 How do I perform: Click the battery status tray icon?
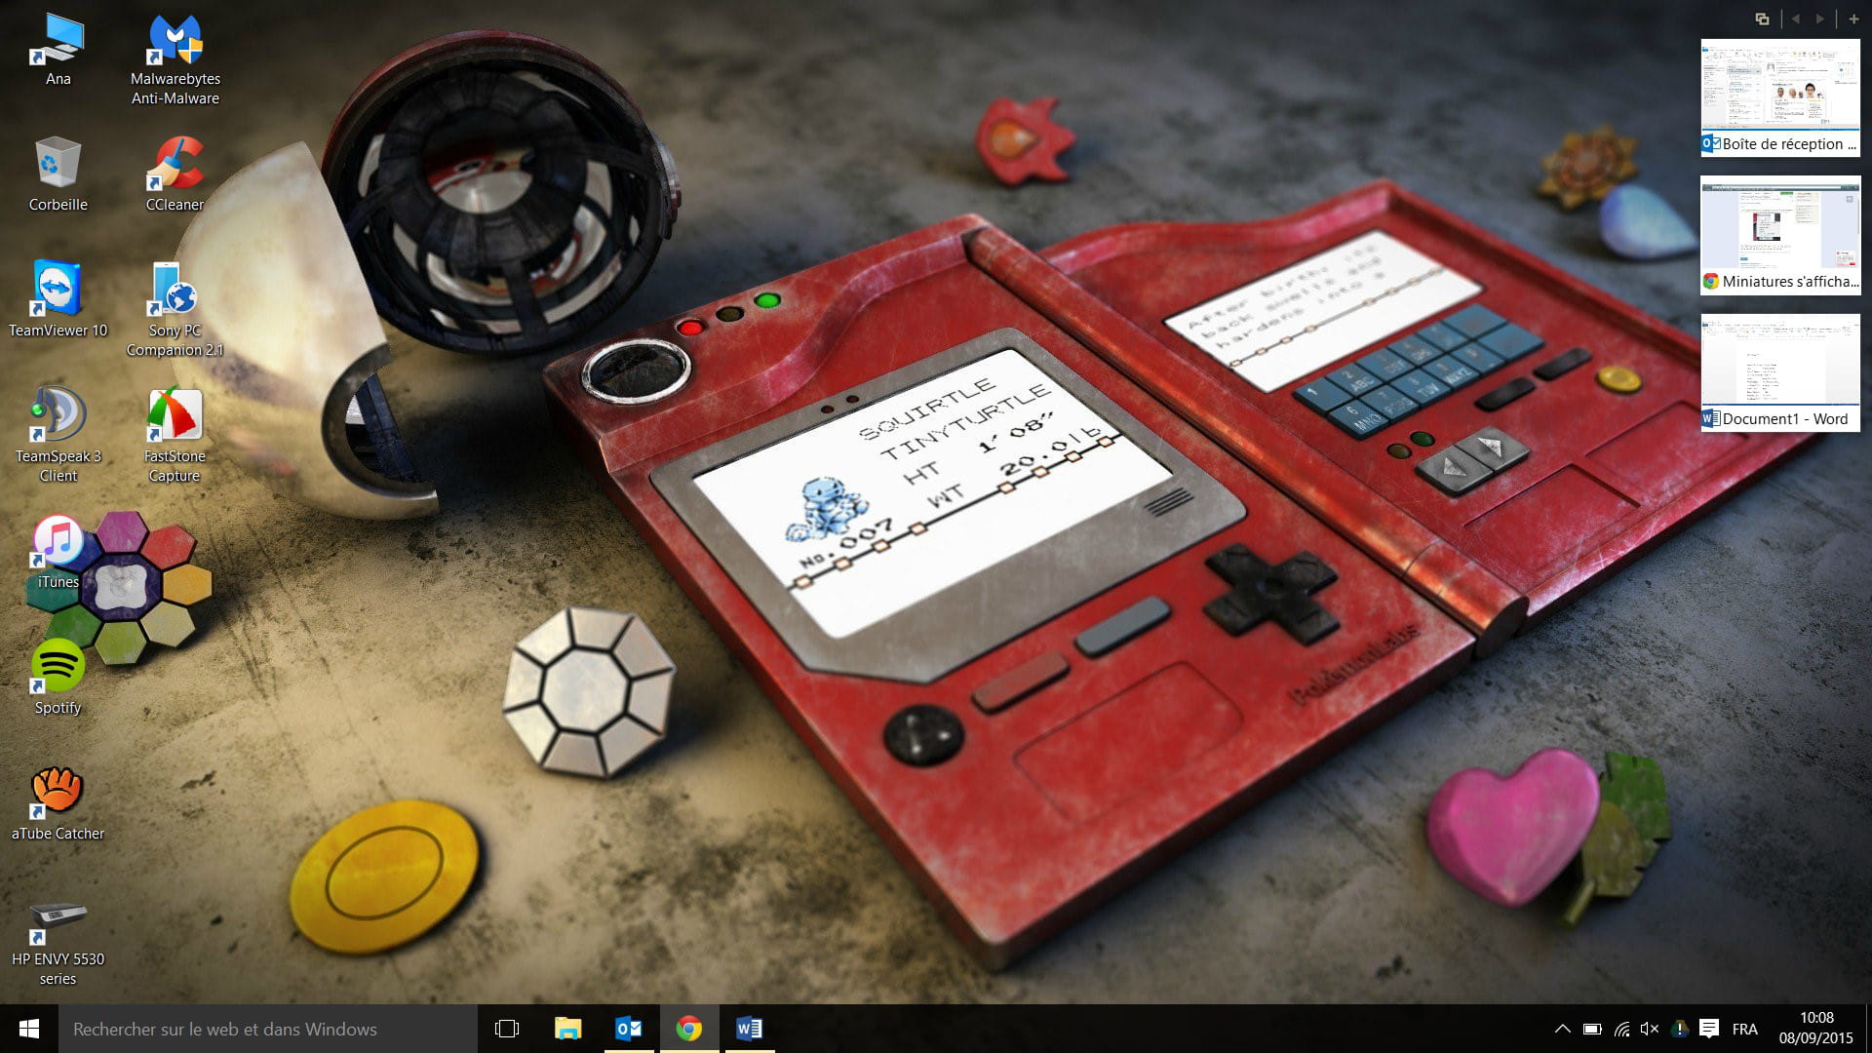coord(1592,1029)
